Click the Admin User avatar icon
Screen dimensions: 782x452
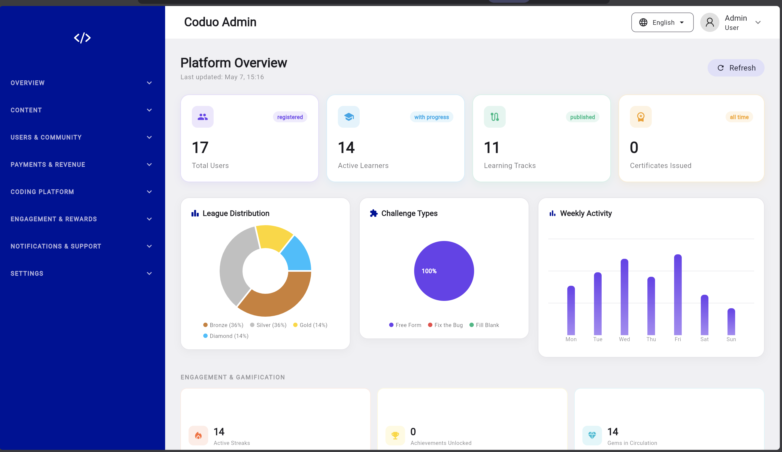tap(710, 22)
